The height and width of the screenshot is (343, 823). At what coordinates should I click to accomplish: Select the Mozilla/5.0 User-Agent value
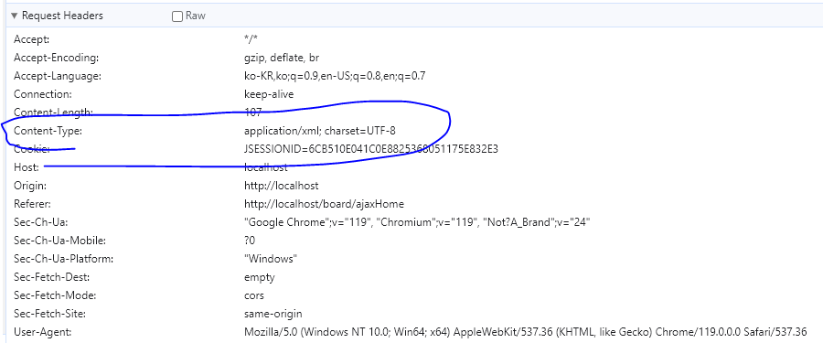[526, 332]
